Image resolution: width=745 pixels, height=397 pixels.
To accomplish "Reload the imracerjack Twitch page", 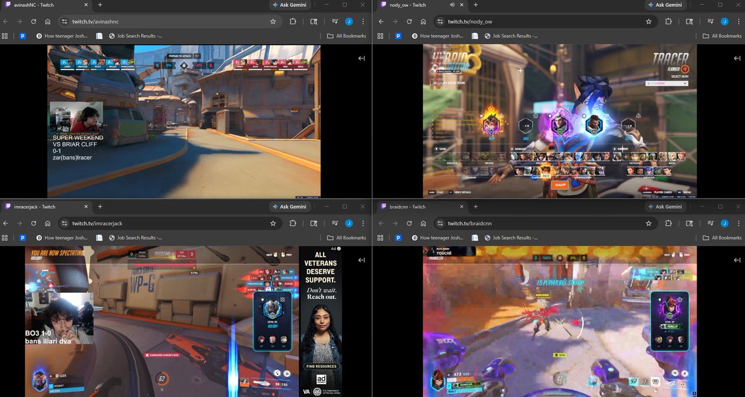I will 34,223.
